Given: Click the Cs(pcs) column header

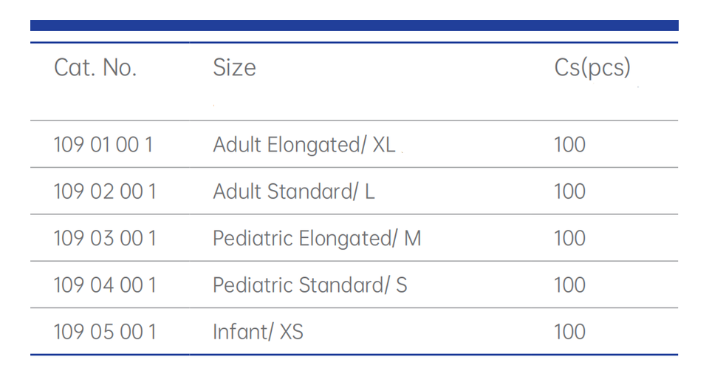Looking at the screenshot, I should coord(592,68).
